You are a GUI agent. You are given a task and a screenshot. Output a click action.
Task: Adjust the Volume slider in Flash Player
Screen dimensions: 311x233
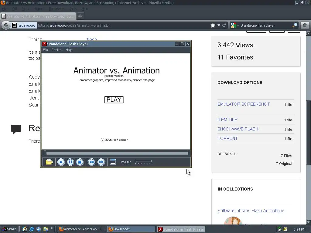143,162
